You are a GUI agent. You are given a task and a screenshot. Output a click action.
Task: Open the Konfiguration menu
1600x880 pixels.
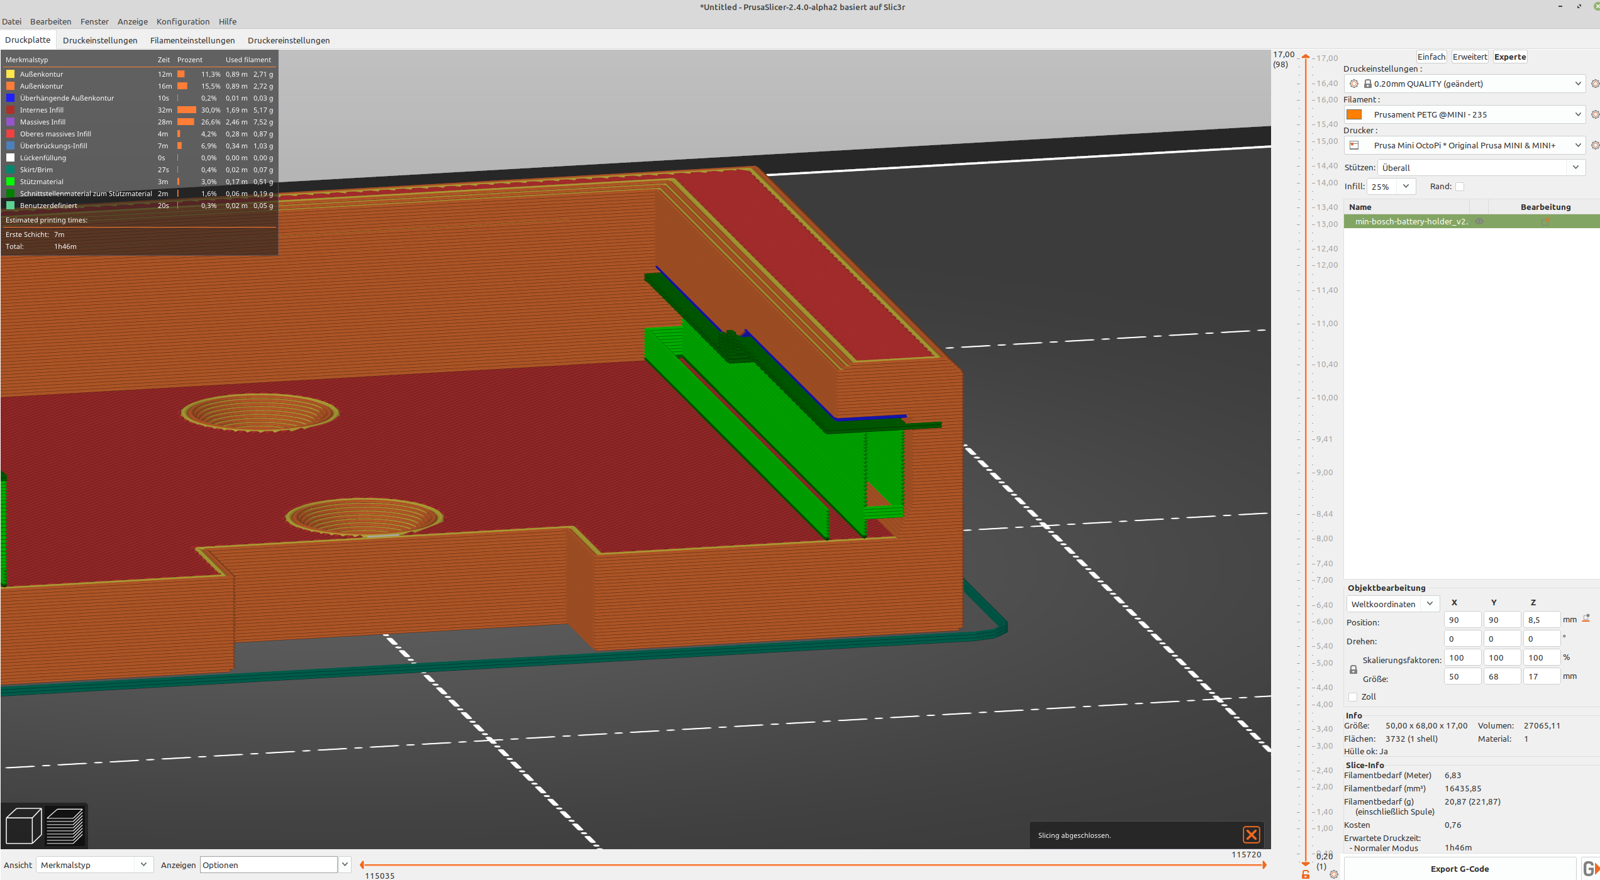tap(182, 21)
